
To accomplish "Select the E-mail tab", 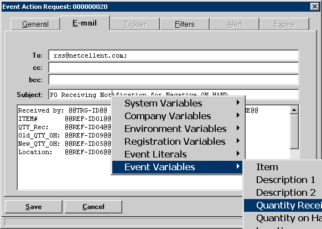I will 85,23.
